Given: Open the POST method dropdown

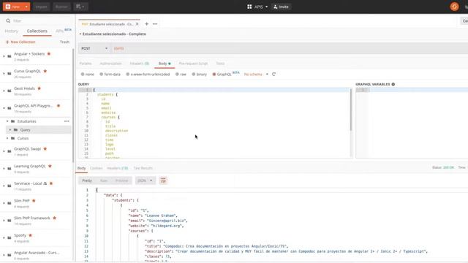Looking at the screenshot, I should click(94, 48).
